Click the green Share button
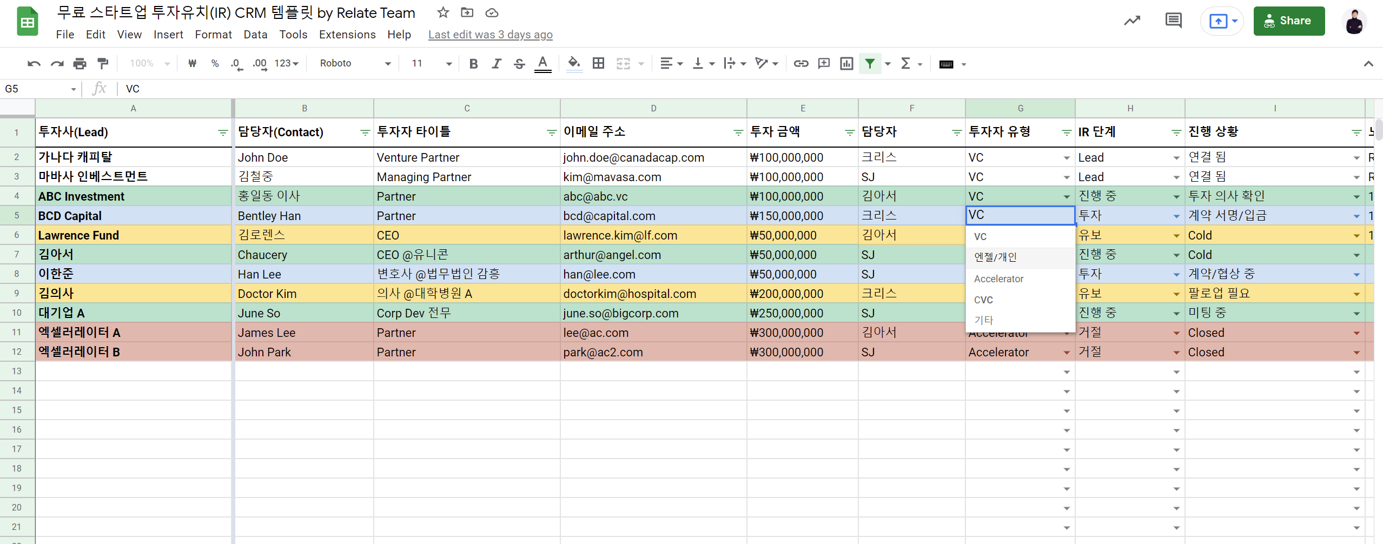1383x544 pixels. 1289,21
